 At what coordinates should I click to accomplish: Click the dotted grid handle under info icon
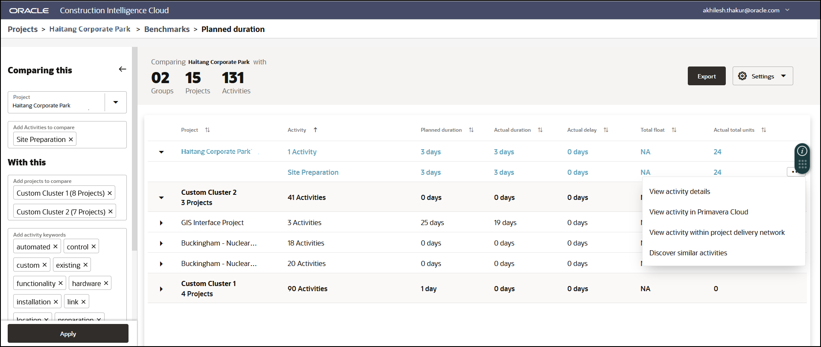coord(803,164)
